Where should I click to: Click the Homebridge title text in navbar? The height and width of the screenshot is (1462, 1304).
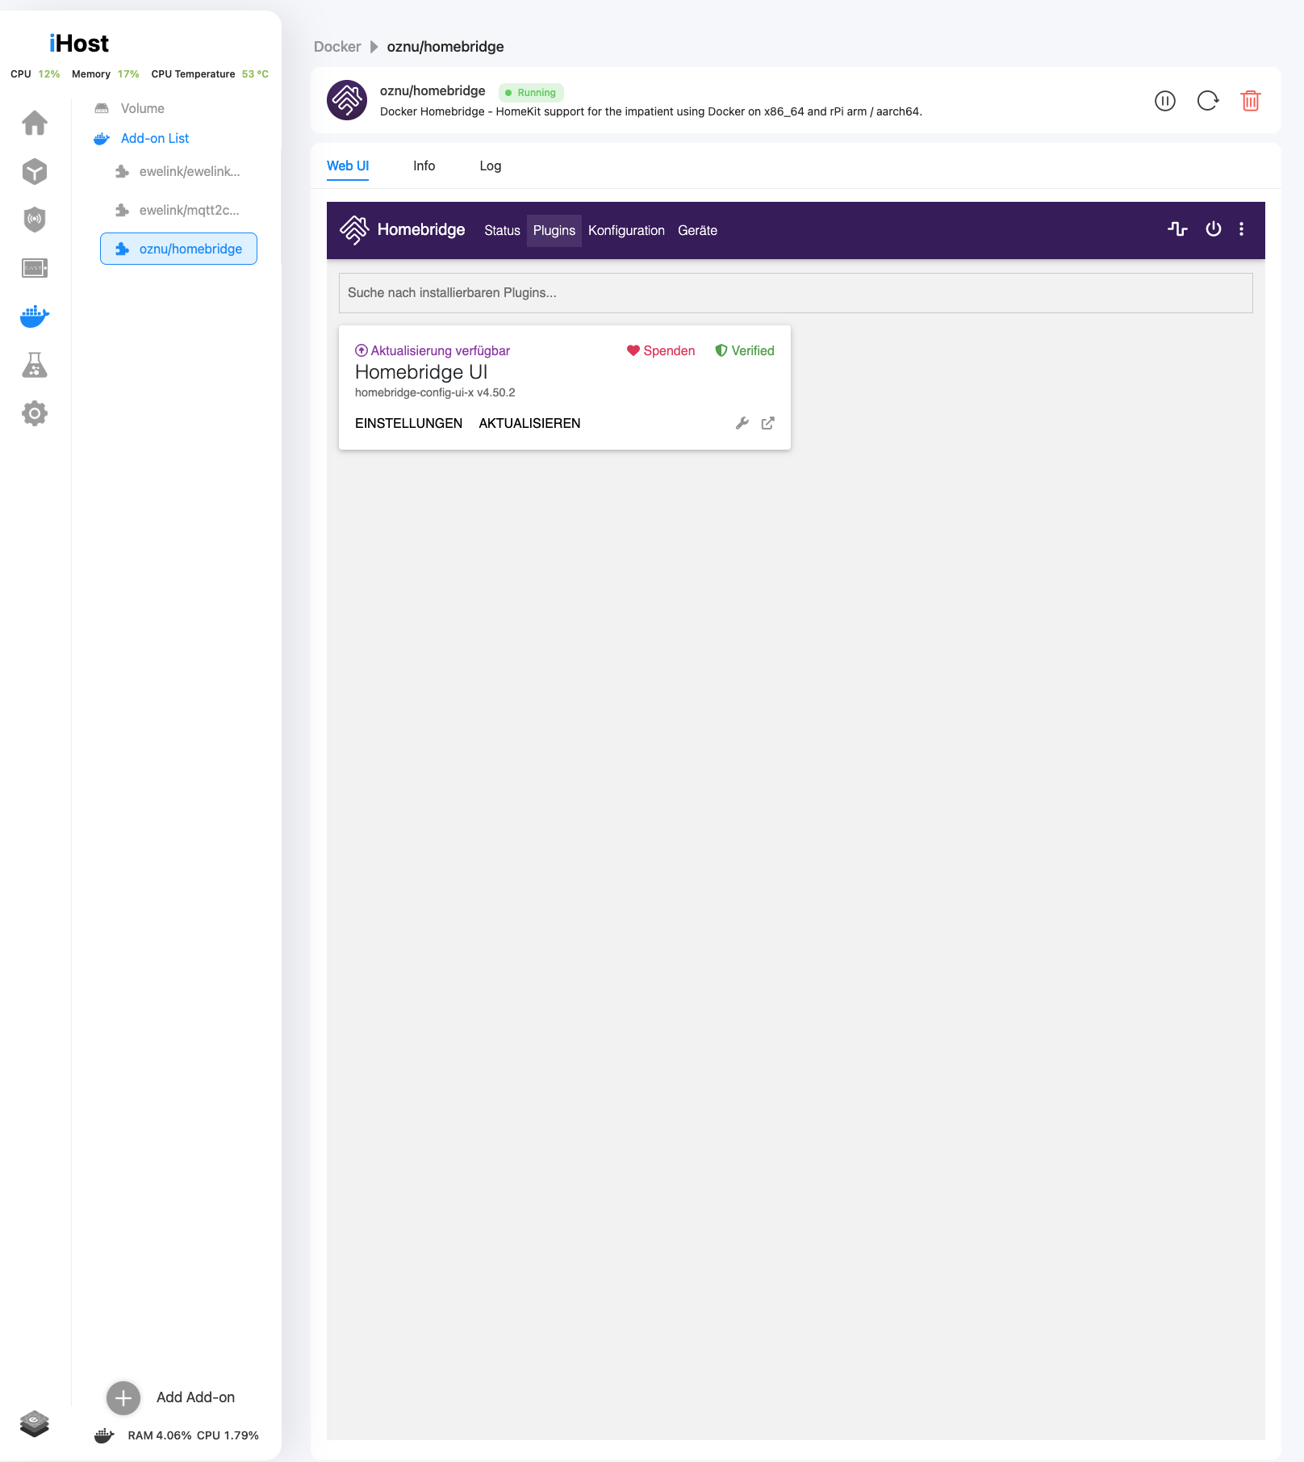pos(421,230)
